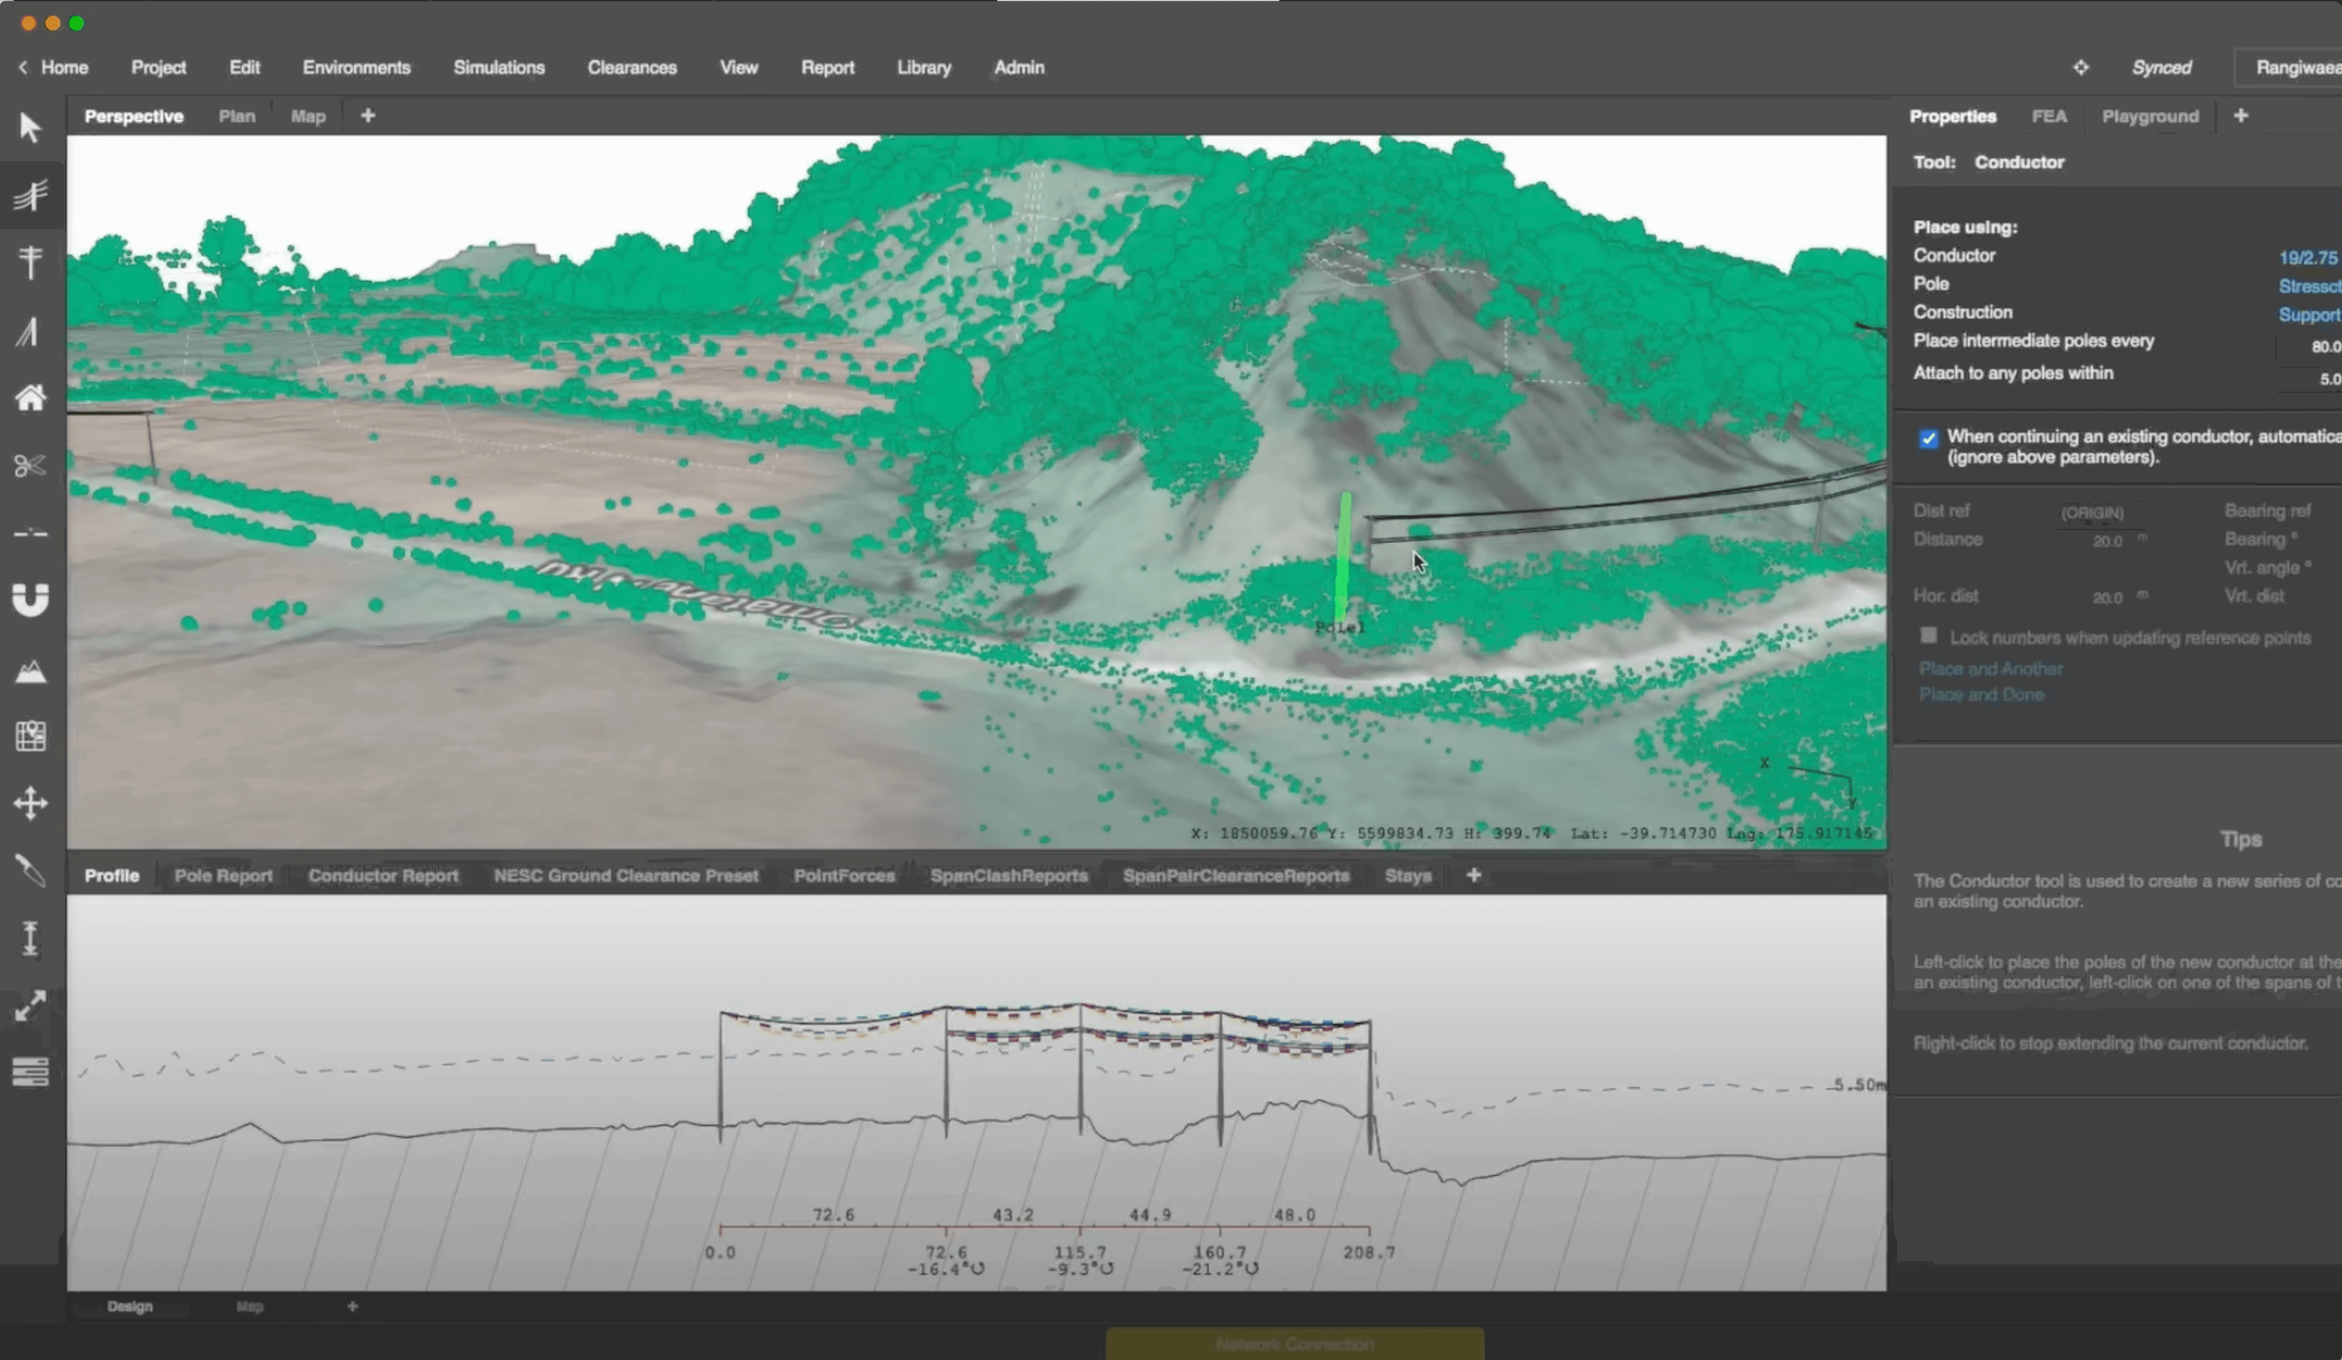This screenshot has width=2342, height=1360.
Task: Select the Conductor tool in the left toolbar
Action: tap(31, 195)
